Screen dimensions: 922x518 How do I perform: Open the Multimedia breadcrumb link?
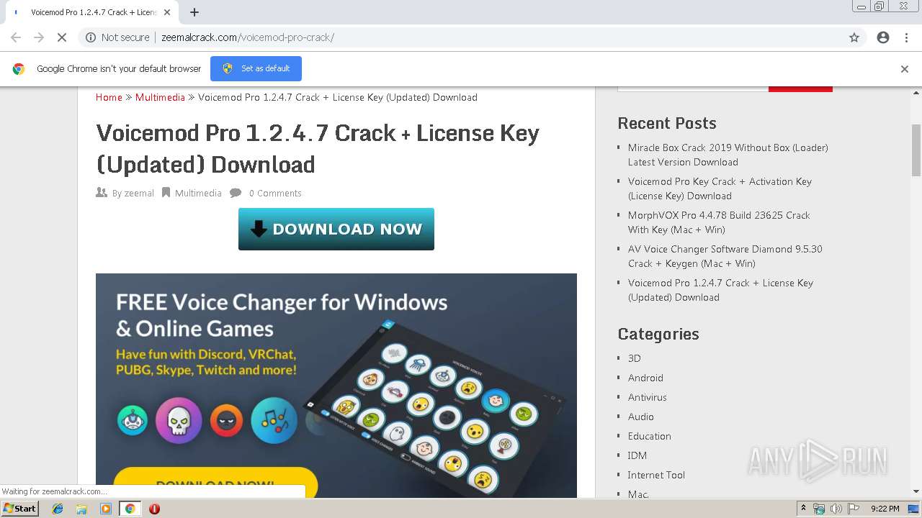tap(160, 97)
